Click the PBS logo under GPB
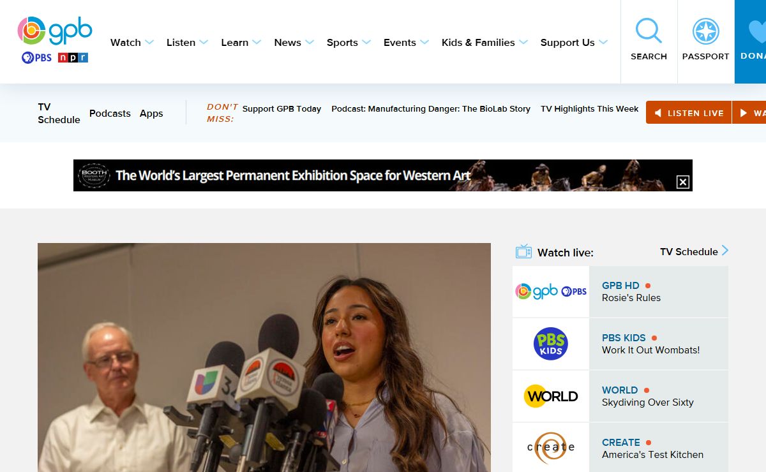766x472 pixels. (36, 57)
